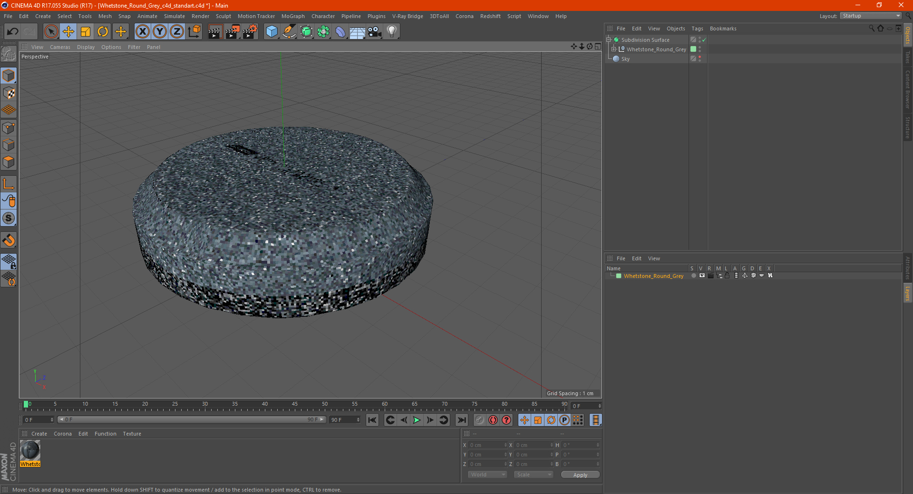Select Edges mode in left sidebar

click(x=9, y=145)
